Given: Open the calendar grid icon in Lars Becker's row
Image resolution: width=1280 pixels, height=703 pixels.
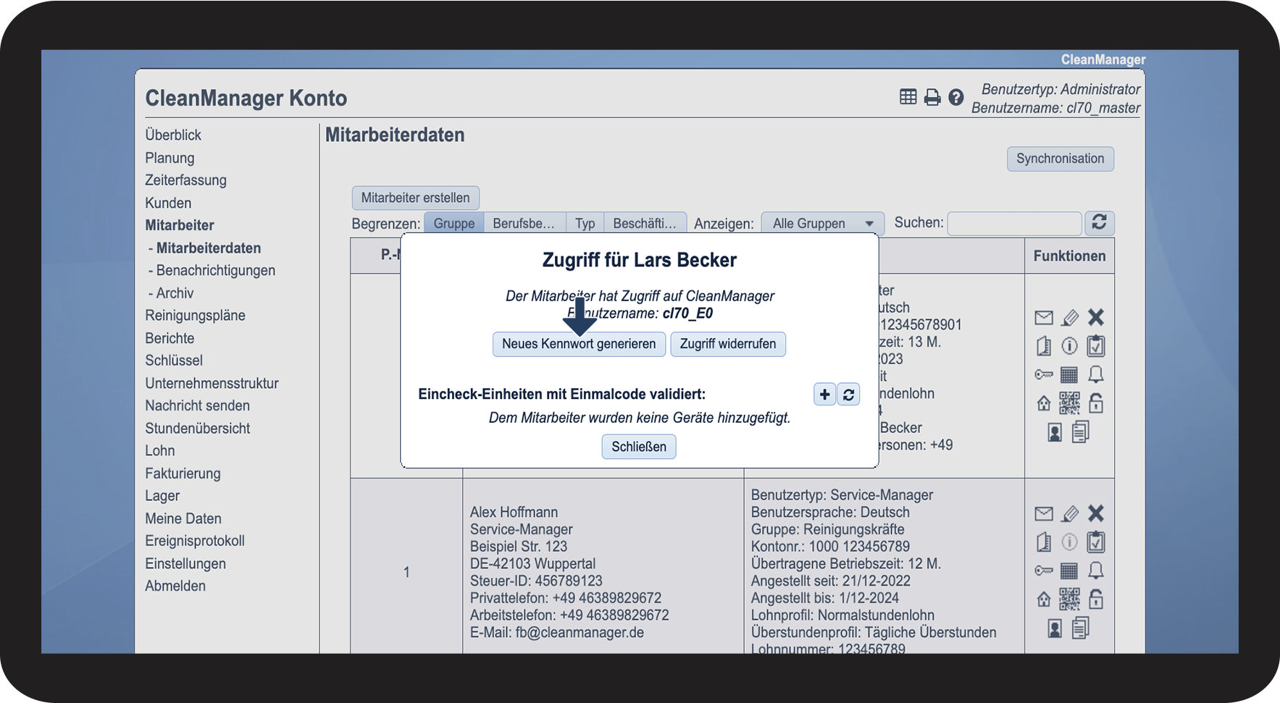Looking at the screenshot, I should pos(1069,374).
